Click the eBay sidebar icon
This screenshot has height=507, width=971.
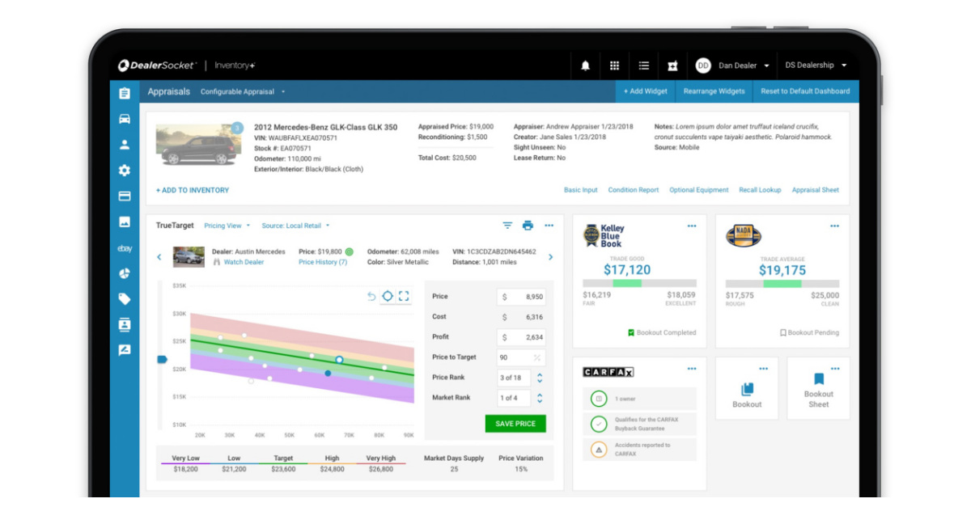(x=124, y=248)
